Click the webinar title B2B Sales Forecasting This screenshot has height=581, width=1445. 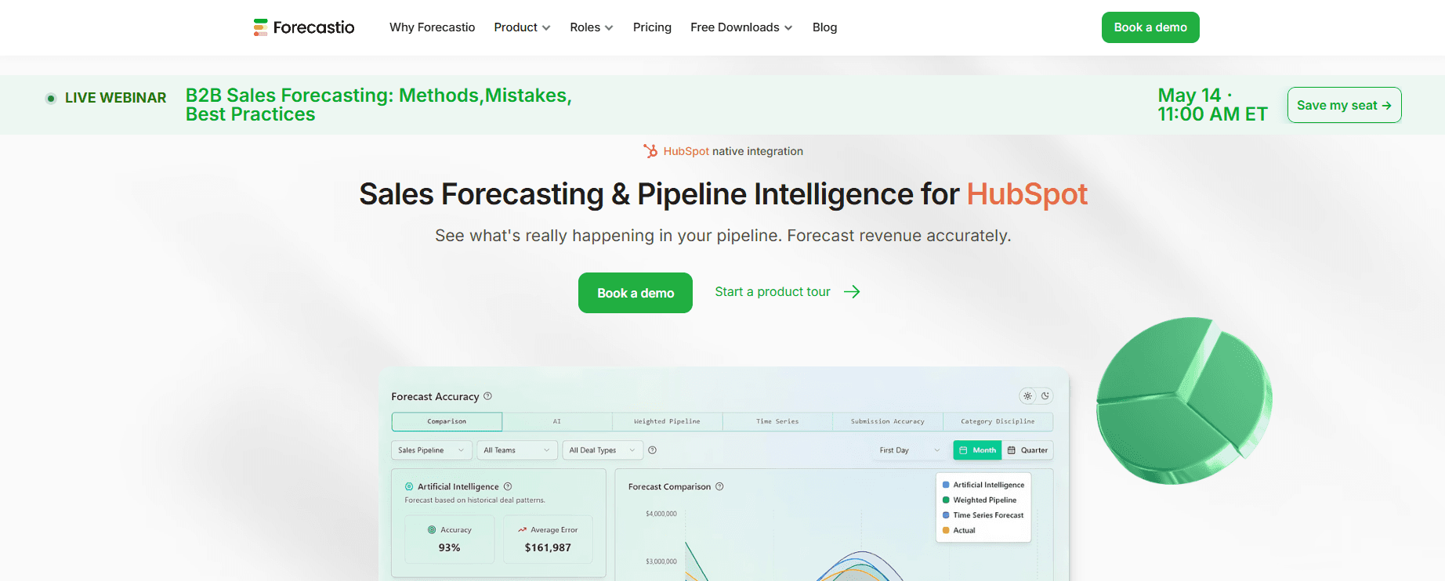coord(378,105)
